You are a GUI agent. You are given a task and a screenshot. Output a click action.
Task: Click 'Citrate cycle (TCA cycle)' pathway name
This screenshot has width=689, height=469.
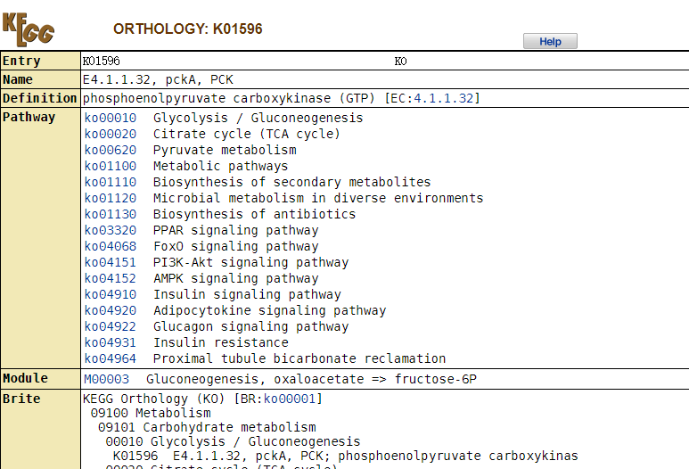tap(247, 134)
